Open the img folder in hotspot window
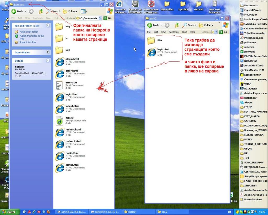The image size is (268, 215). click(x=60, y=27)
